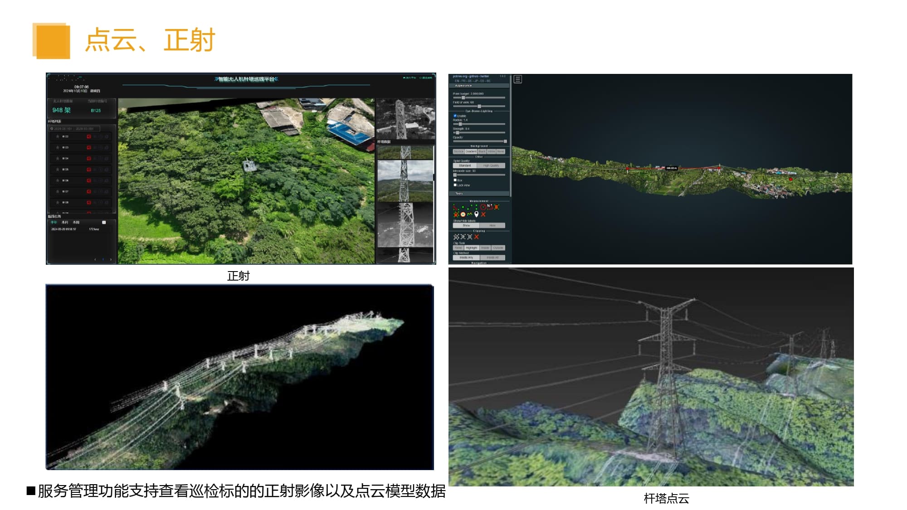Go to next page in task list
Viewport: 907px width, 510px height.
111,259
